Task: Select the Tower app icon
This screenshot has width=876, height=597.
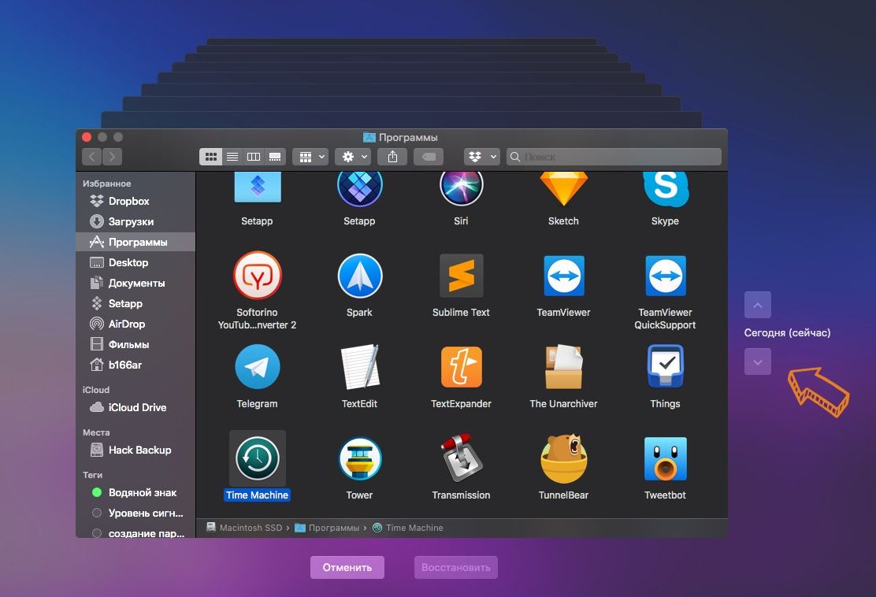Action: point(360,458)
